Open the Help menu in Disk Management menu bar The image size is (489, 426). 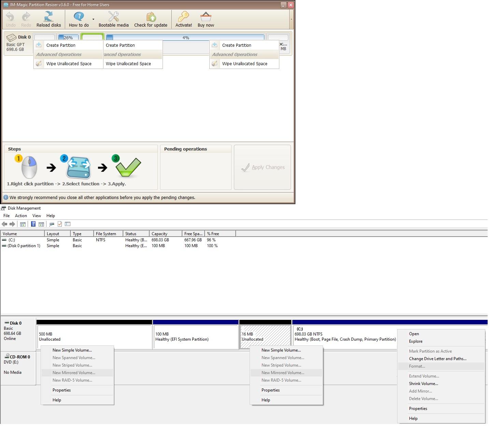(x=51, y=216)
